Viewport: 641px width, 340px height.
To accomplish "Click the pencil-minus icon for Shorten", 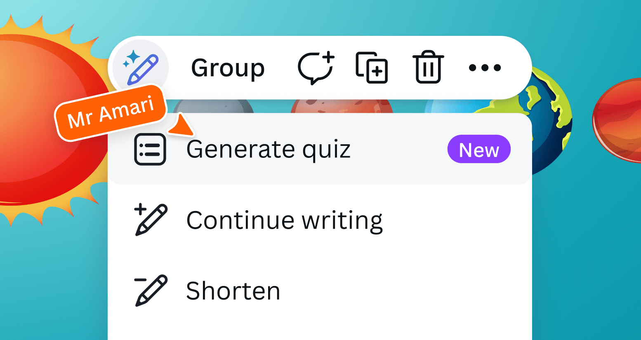I will click(151, 290).
